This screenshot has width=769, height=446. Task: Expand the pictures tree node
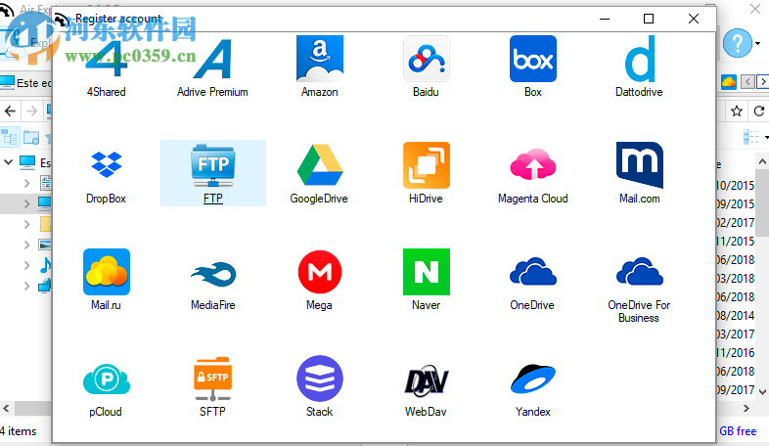coord(27,245)
